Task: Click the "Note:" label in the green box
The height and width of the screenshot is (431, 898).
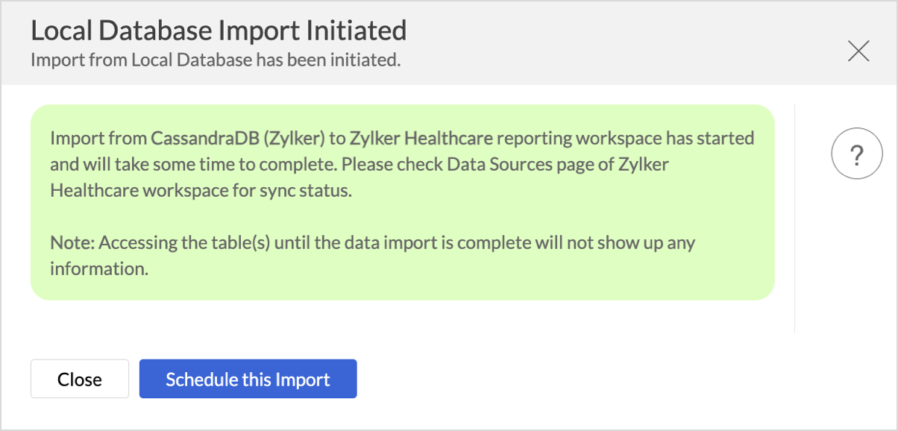Action: tap(72, 243)
